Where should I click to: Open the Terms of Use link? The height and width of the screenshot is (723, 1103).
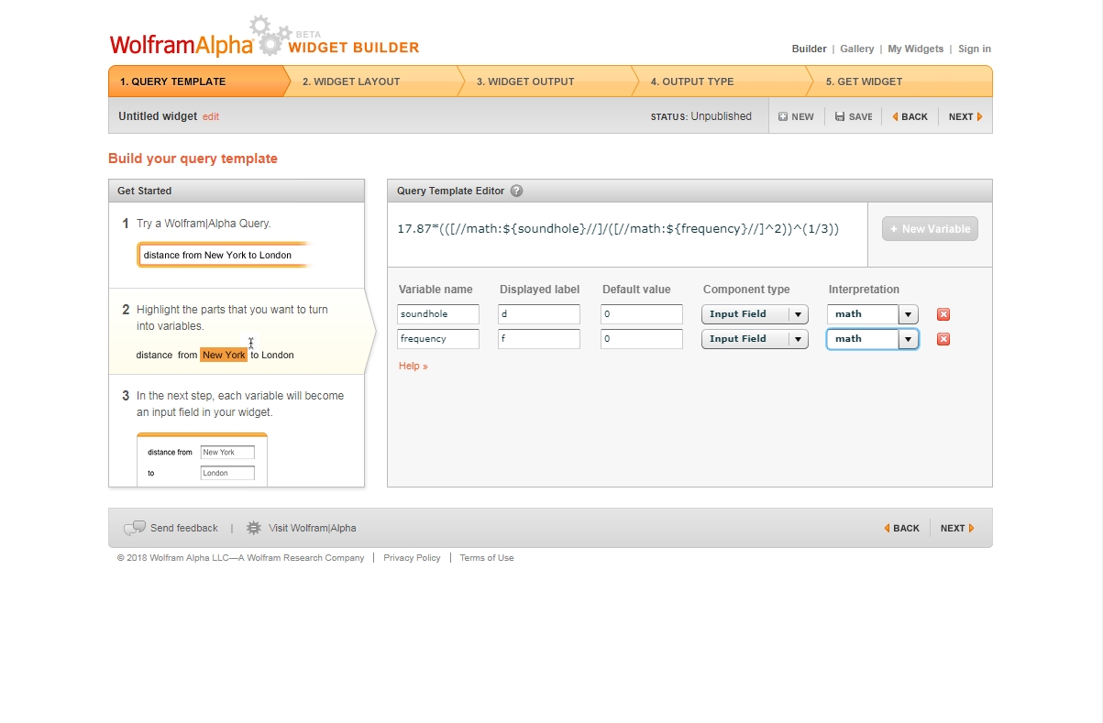pos(487,558)
